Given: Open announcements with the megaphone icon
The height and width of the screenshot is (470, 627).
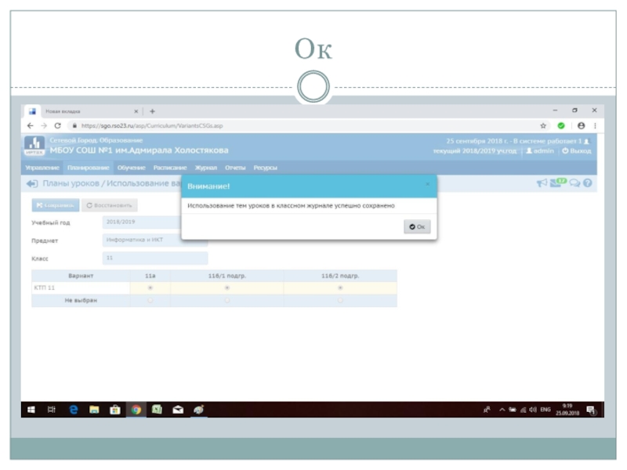Looking at the screenshot, I should click(542, 183).
